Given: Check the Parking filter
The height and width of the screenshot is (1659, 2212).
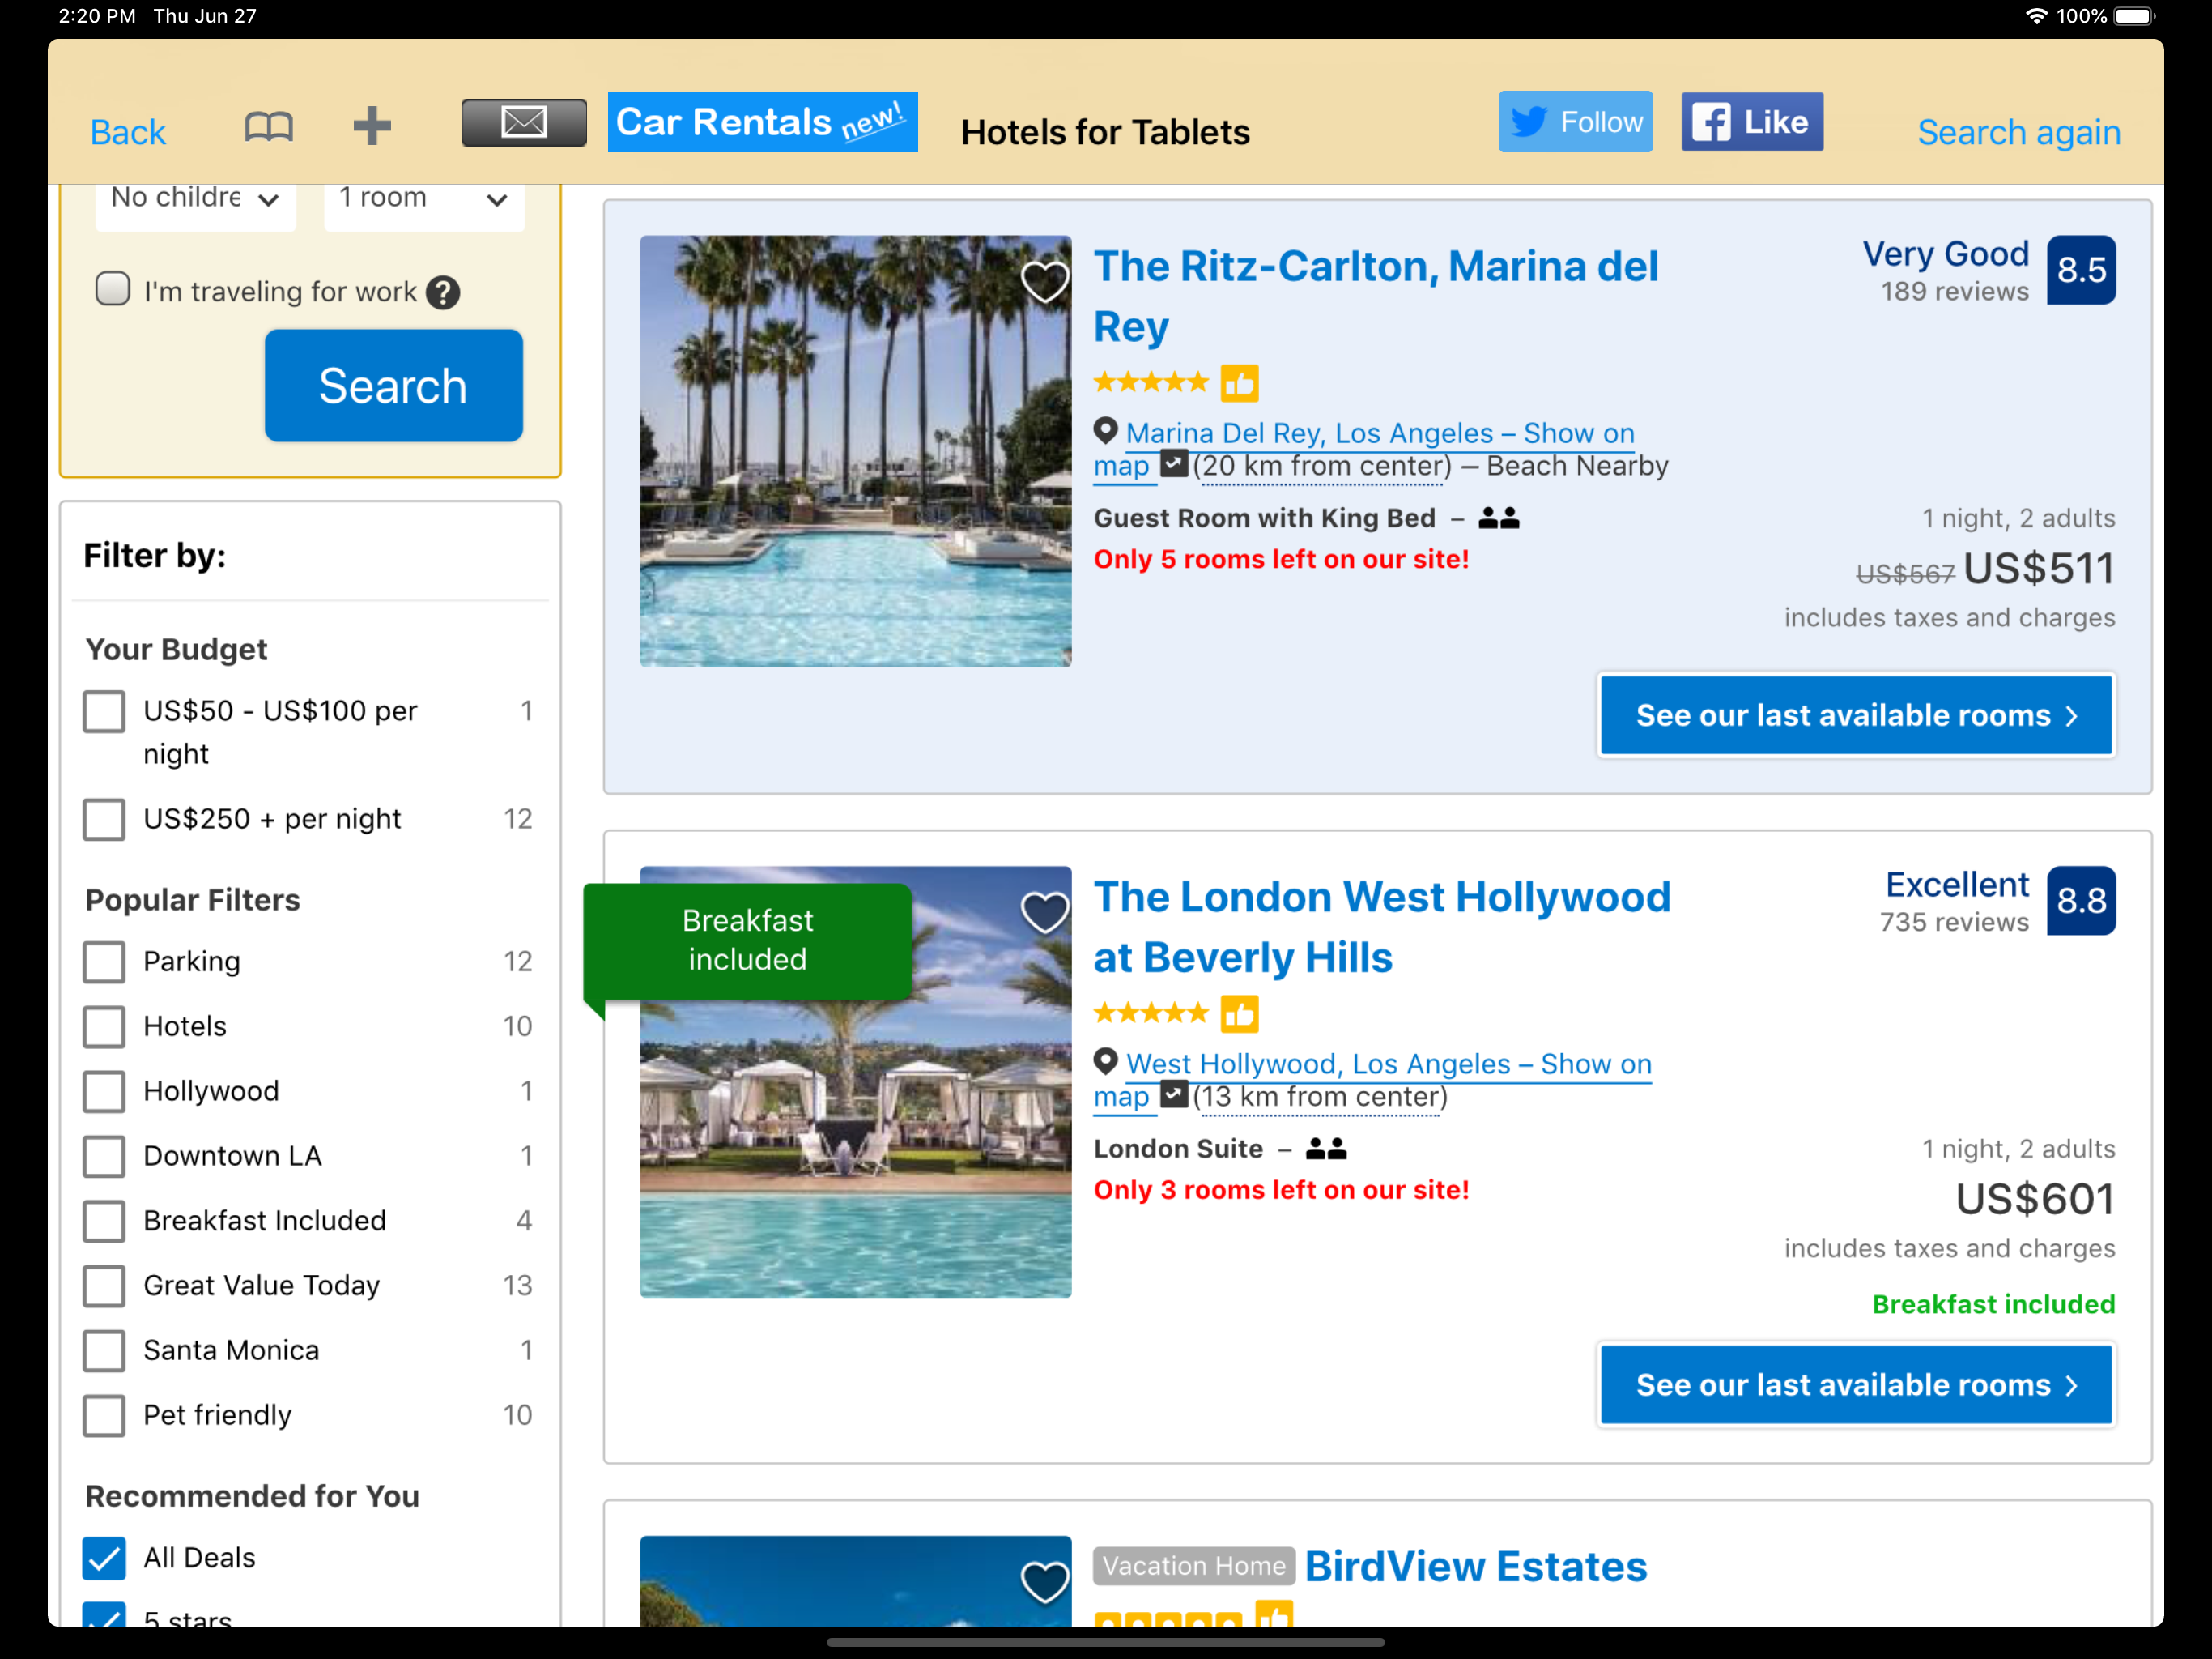Looking at the screenshot, I should tap(105, 962).
